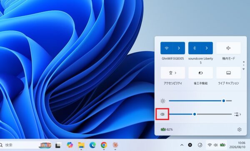Click the taskbar 検索 search box

(x=25, y=145)
